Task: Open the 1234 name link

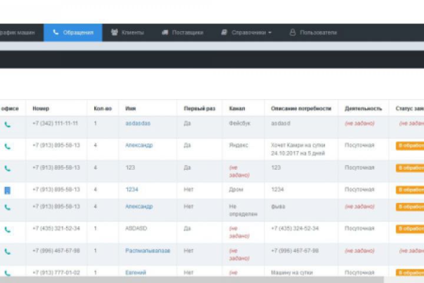Action: 132,189
